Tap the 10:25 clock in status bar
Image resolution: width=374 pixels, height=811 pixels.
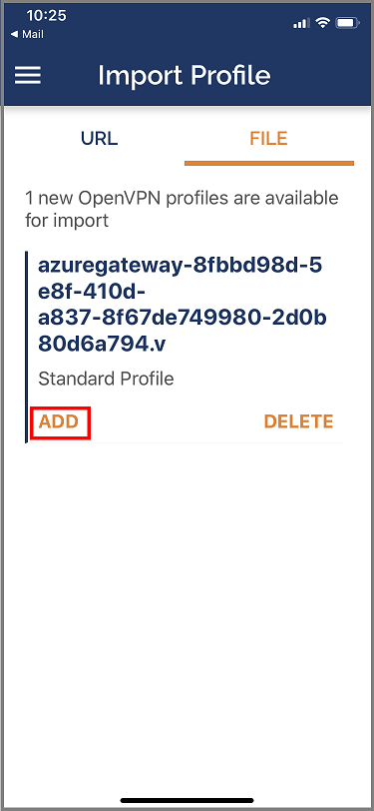47,16
